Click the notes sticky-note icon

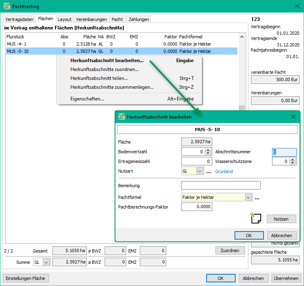pos(255,218)
